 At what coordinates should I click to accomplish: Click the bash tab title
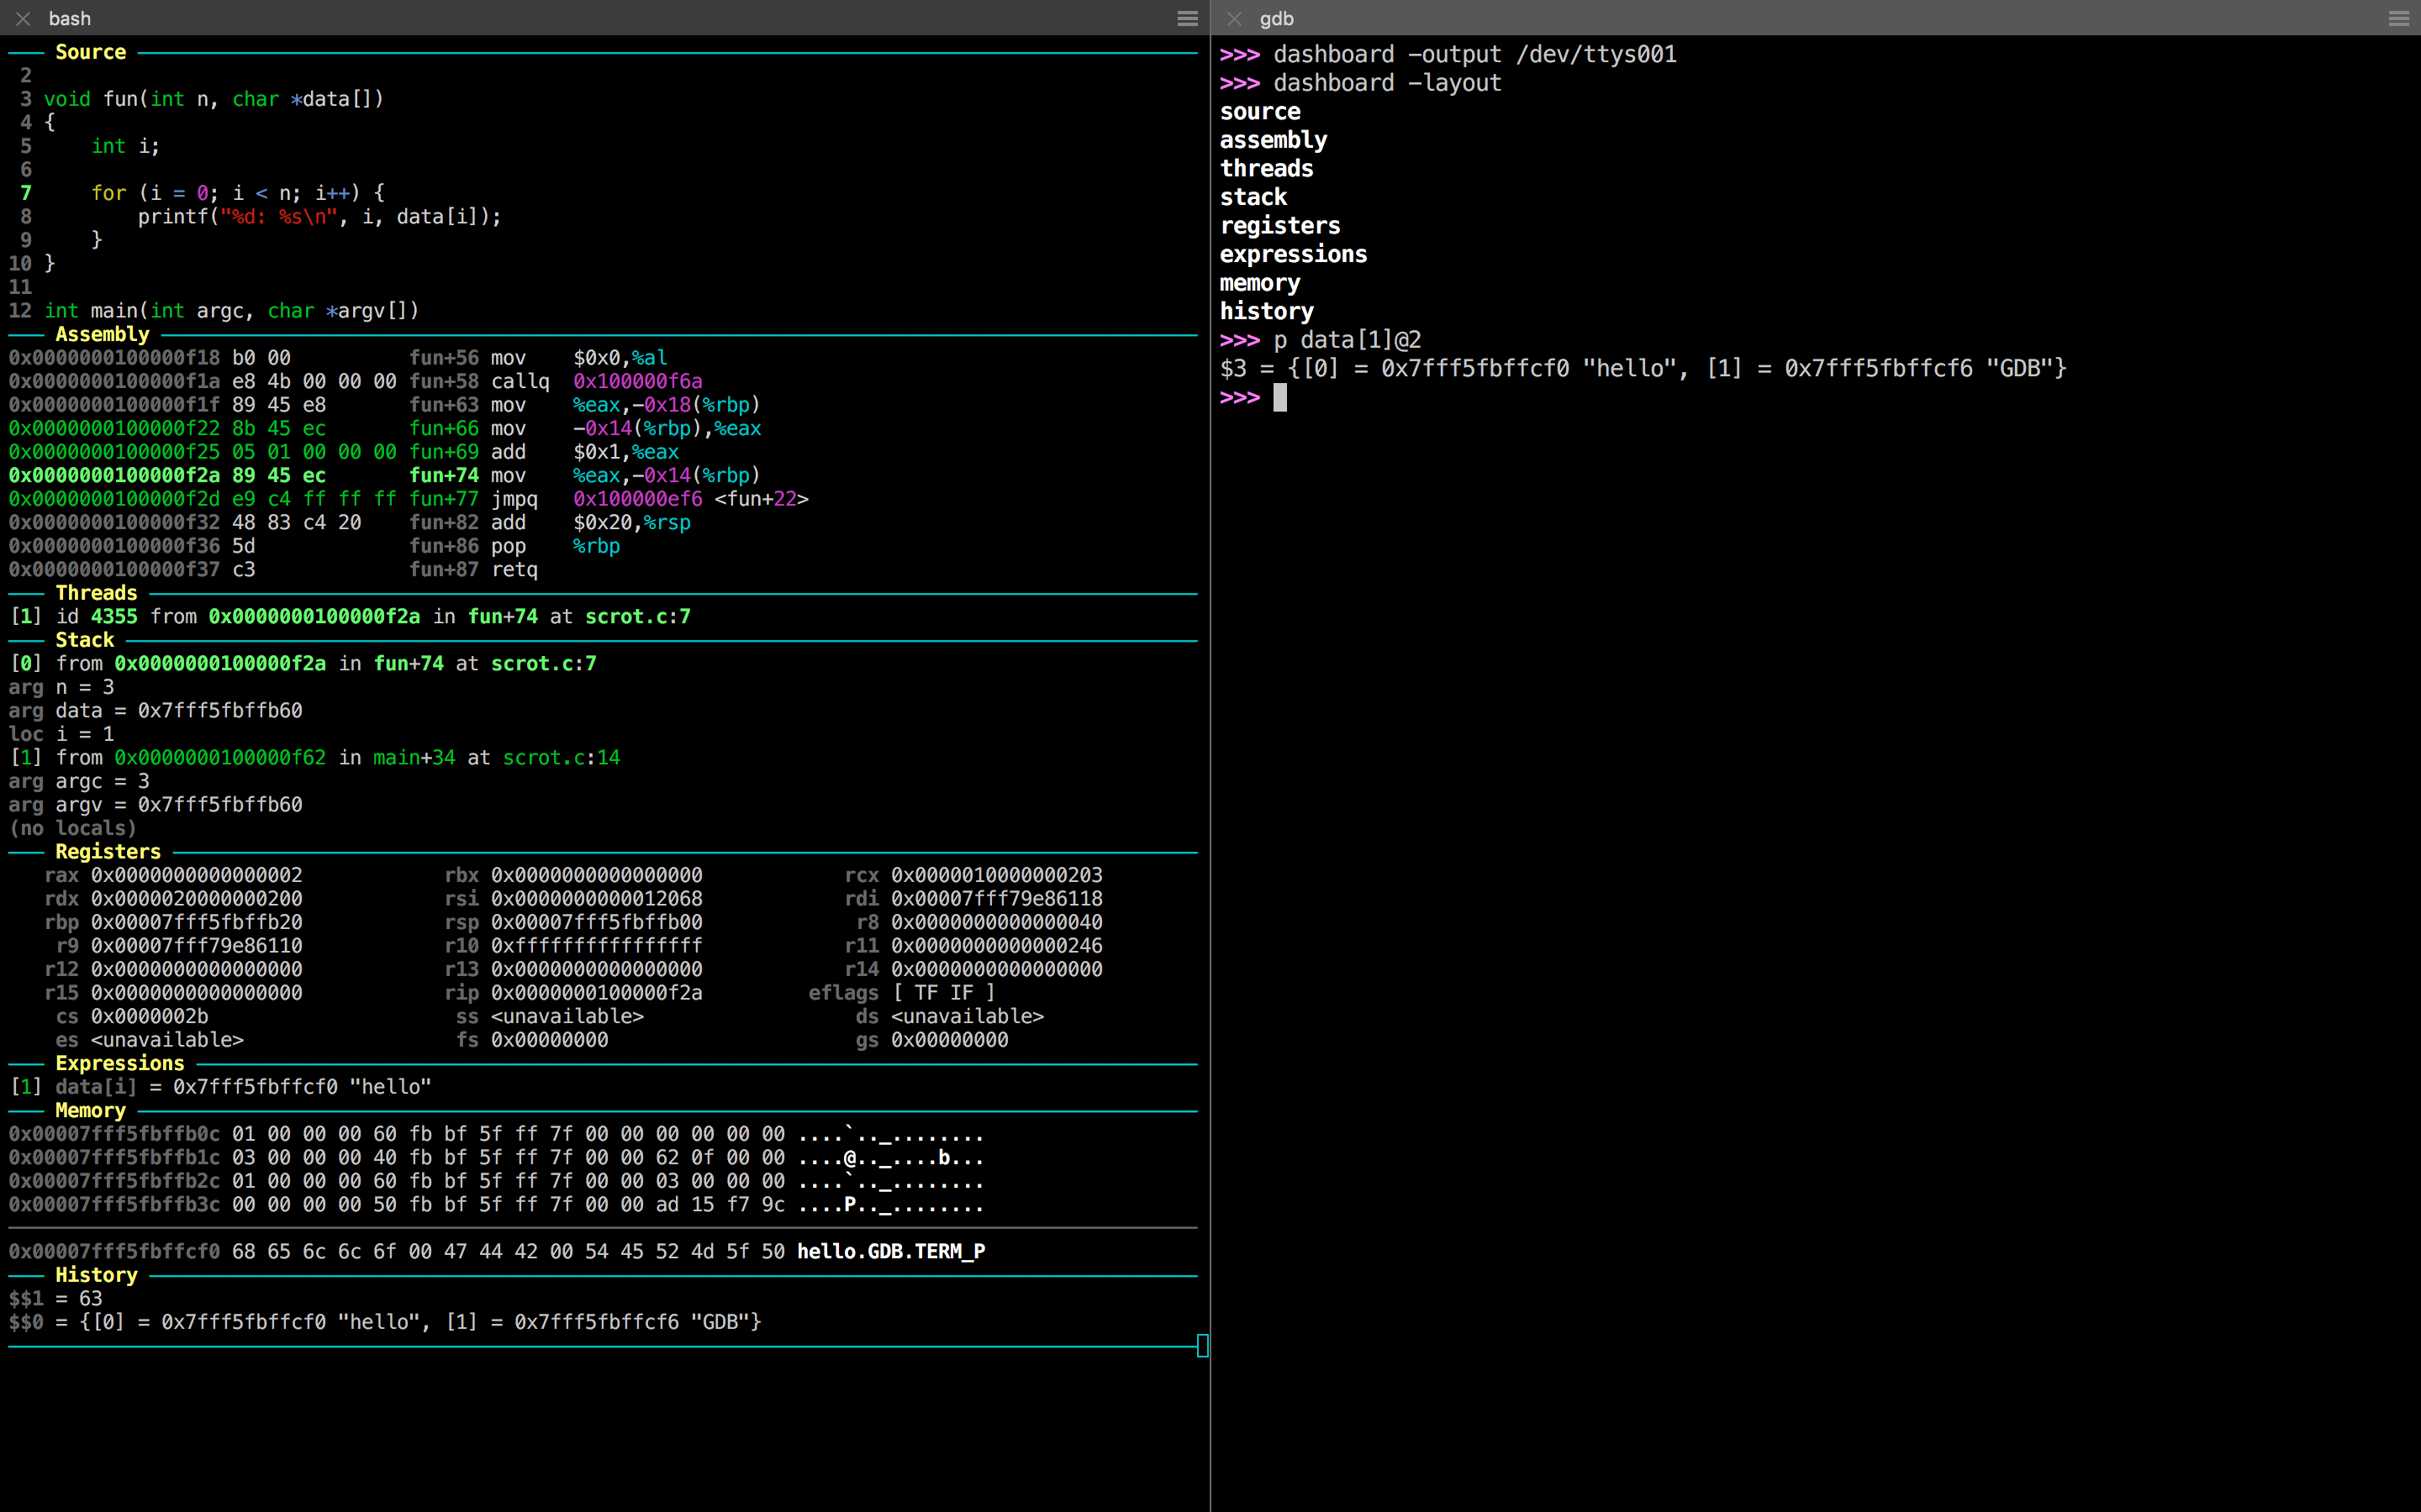click(69, 18)
